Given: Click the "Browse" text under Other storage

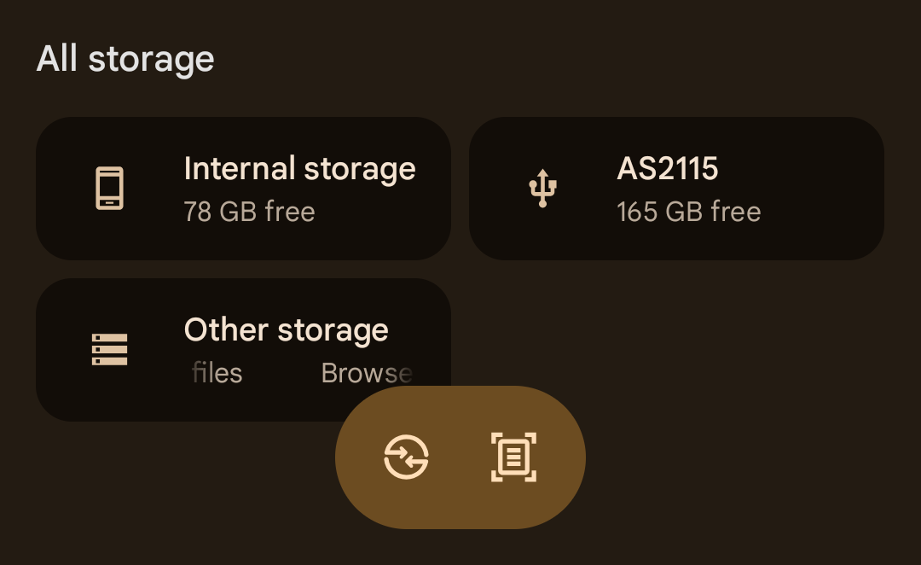Looking at the screenshot, I should [367, 373].
